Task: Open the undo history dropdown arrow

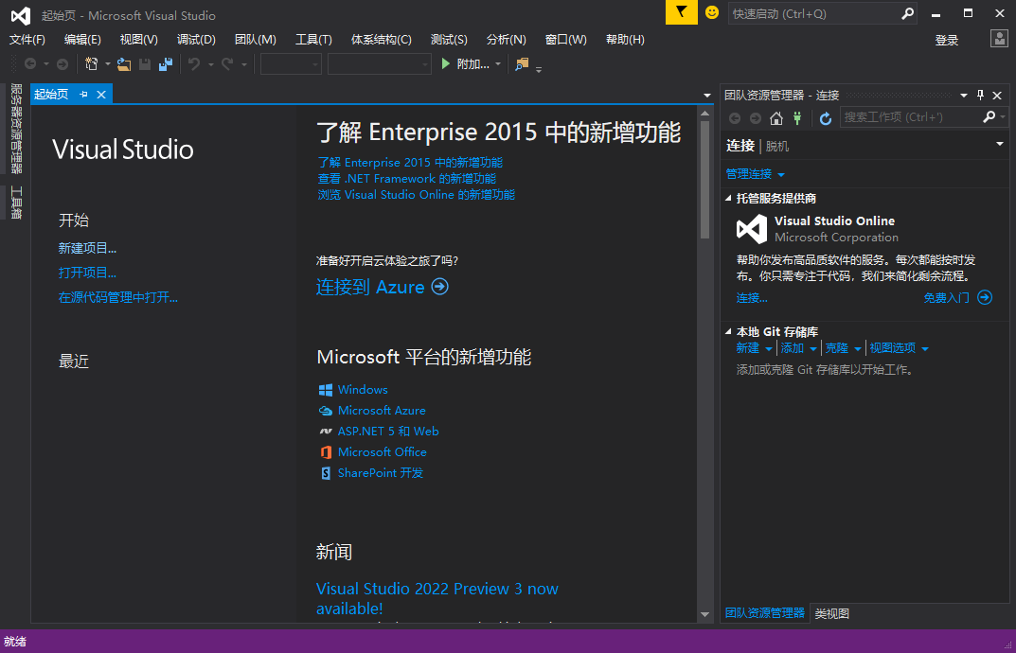Action: 210,64
